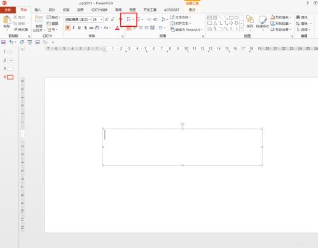The width and height of the screenshot is (318, 248).
Task: Expand the numbered list dropdown arrow
Action: [x=142, y=20]
